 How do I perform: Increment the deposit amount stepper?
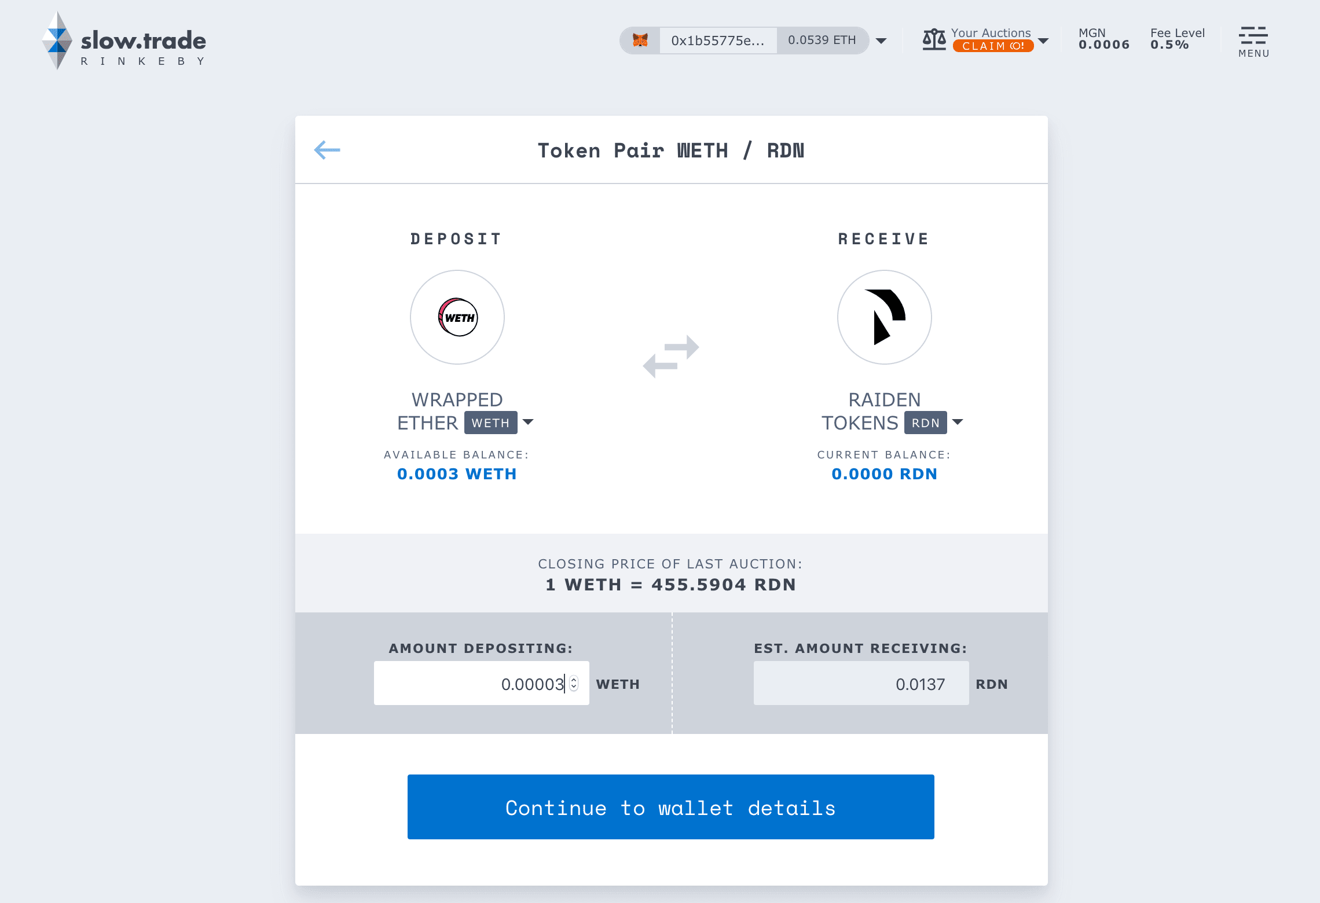(x=574, y=679)
